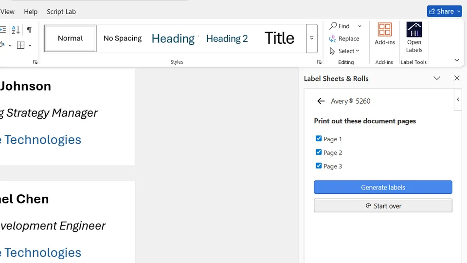This screenshot has height=263, width=467.
Task: Open the Help ribbon tab
Action: 31,12
